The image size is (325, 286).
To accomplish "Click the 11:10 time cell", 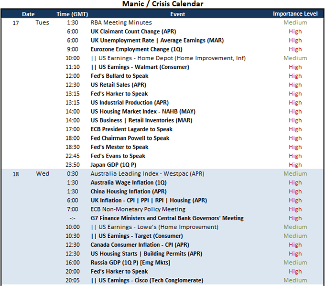I will pos(73,67).
